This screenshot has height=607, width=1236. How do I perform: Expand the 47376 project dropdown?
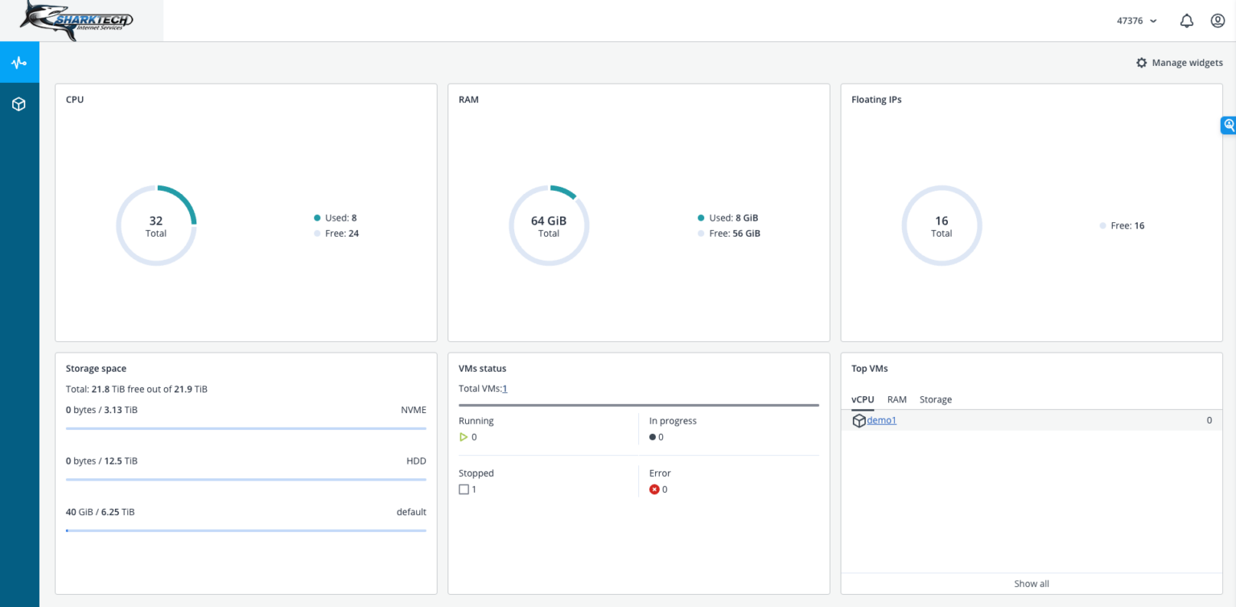pyautogui.click(x=1137, y=20)
